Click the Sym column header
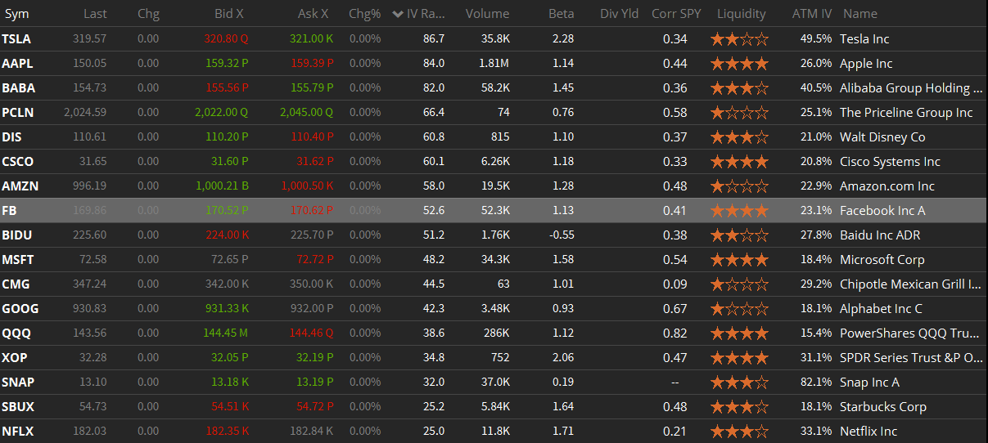The image size is (988, 443). (17, 14)
